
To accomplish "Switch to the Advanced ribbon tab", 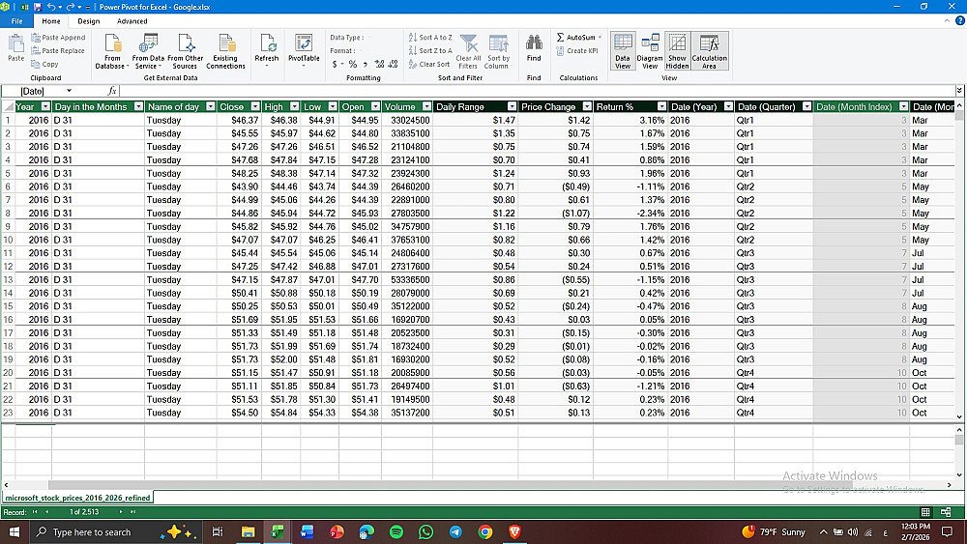I will tap(132, 21).
